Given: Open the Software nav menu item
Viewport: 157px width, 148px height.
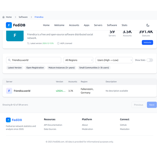Looking at the screenshot, I should [x=112, y=25].
